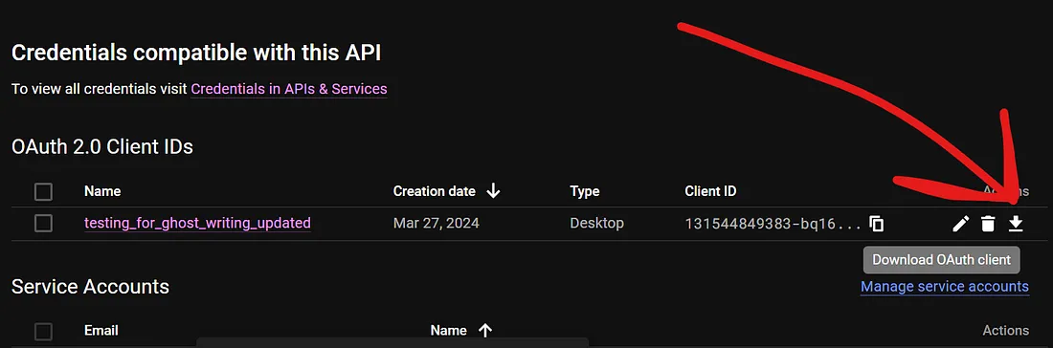
Task: Sort by Creation date descending arrow
Action: point(494,191)
